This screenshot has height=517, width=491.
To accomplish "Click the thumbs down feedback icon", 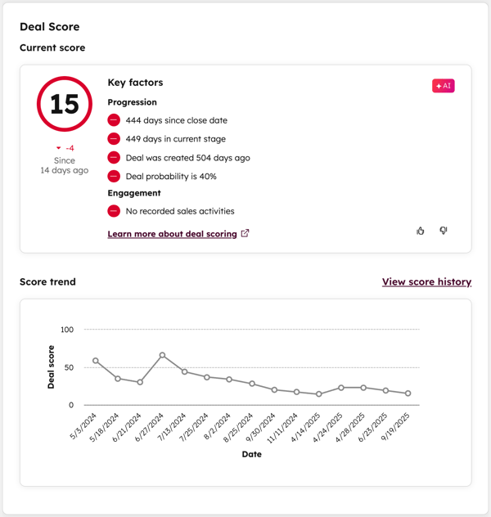I will (x=444, y=231).
